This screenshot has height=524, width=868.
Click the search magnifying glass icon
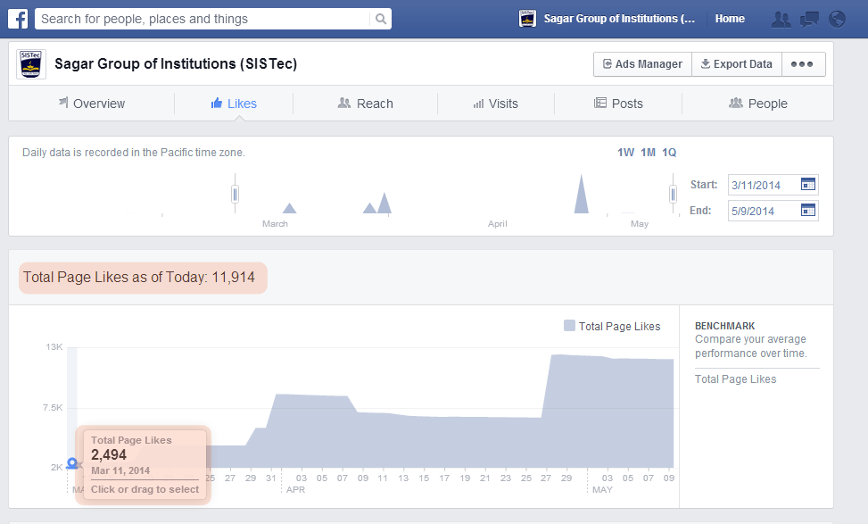tap(381, 18)
